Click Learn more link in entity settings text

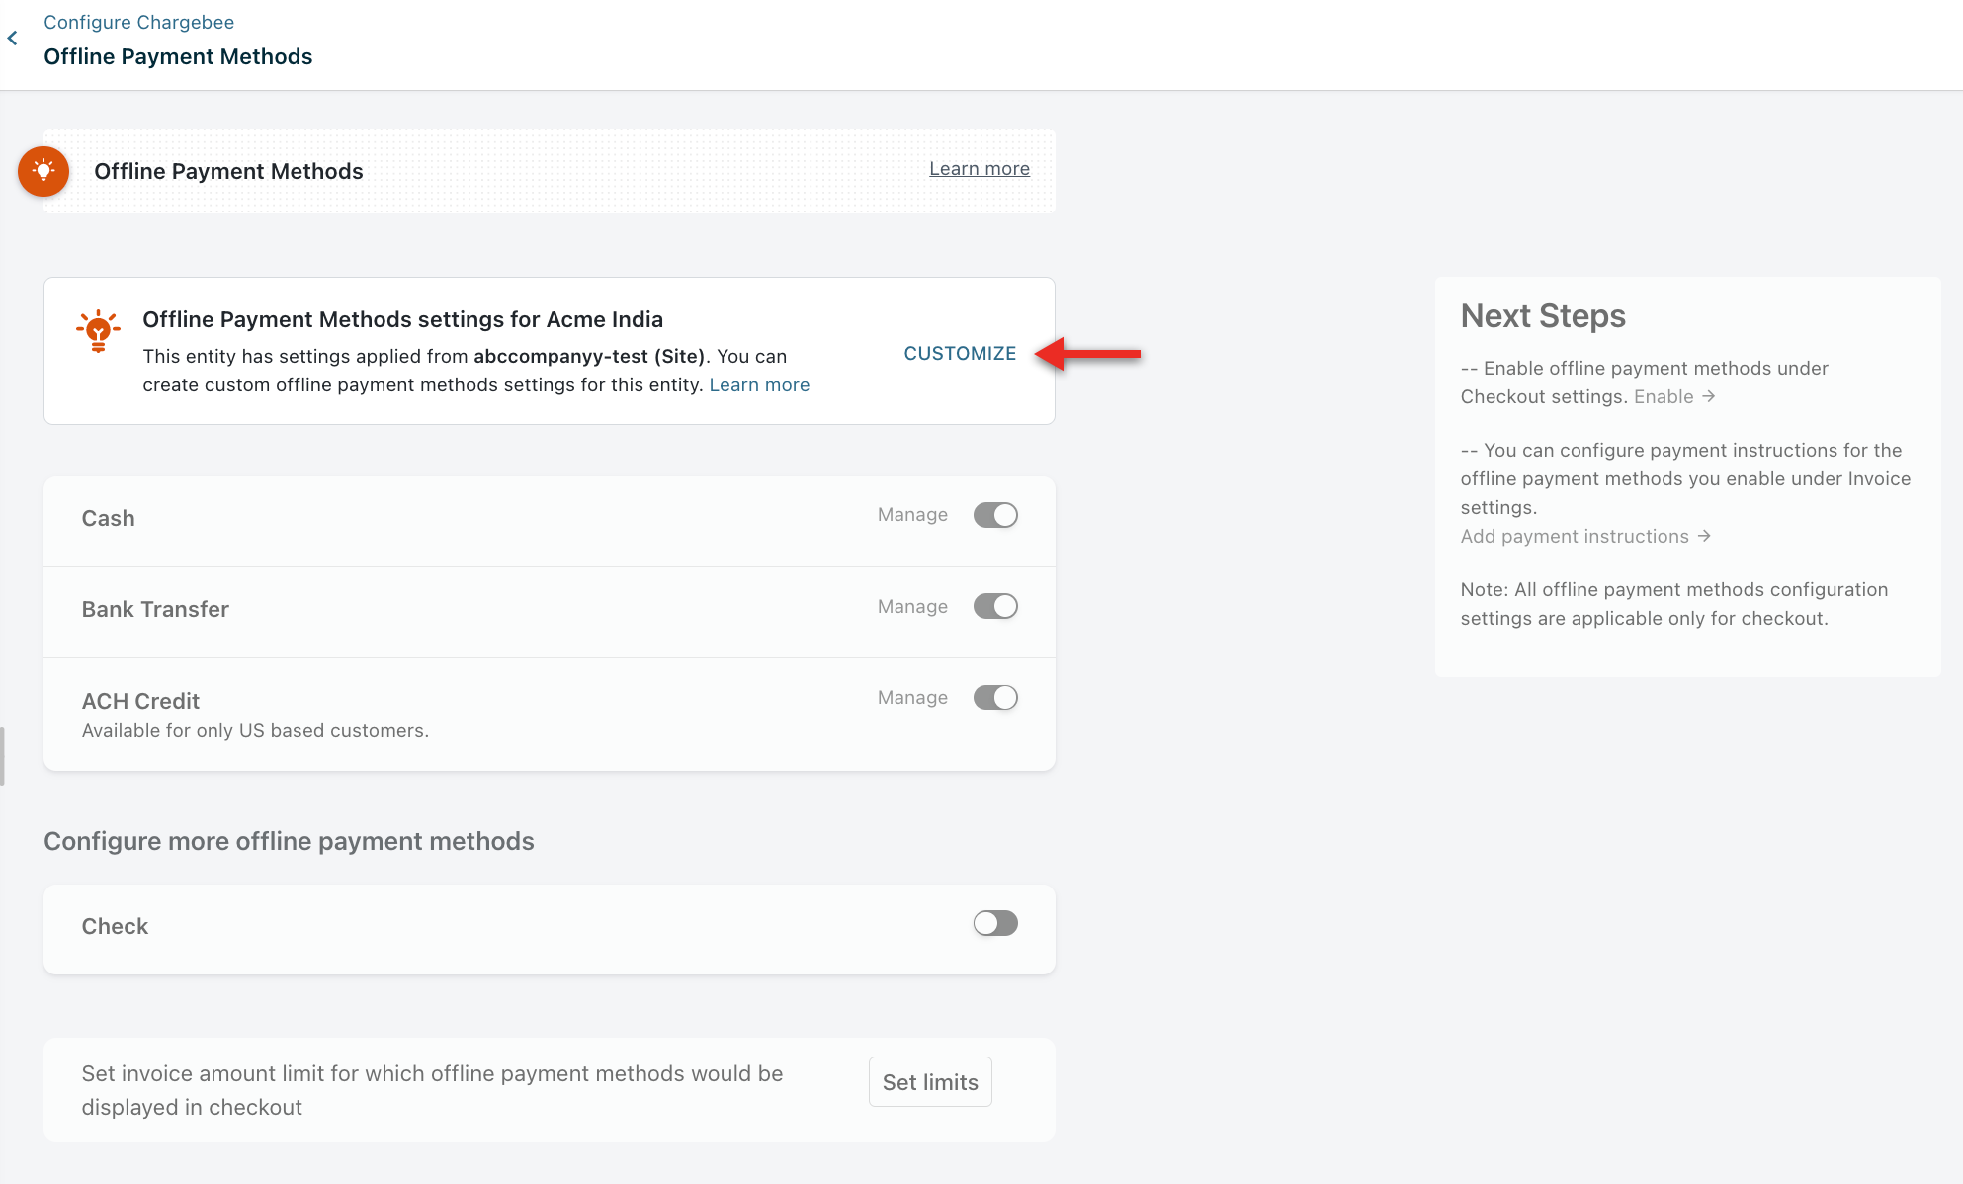pos(759,385)
